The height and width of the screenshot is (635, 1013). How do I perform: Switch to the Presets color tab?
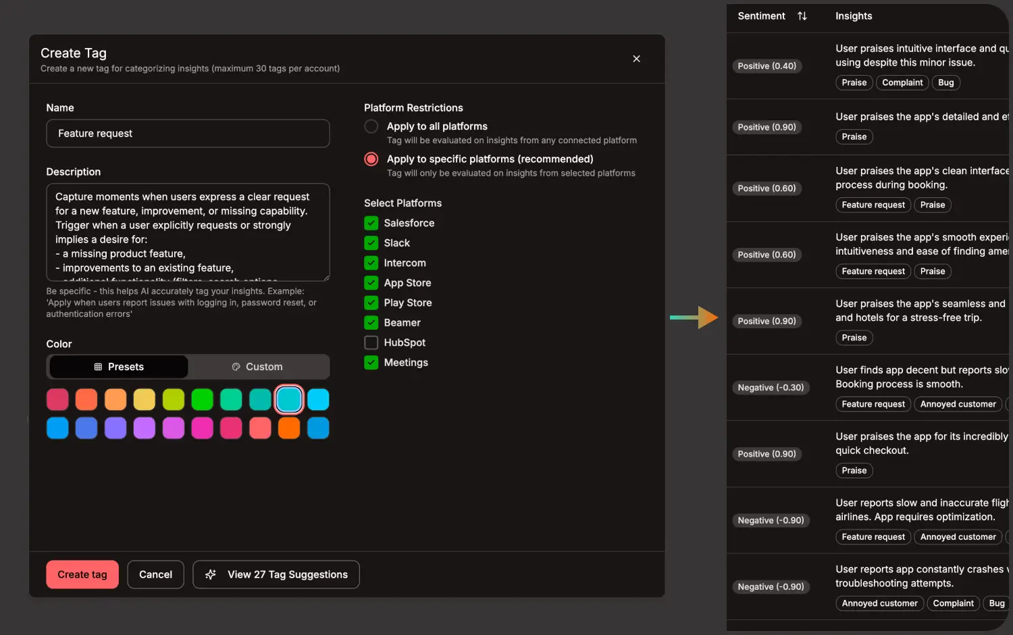(118, 366)
